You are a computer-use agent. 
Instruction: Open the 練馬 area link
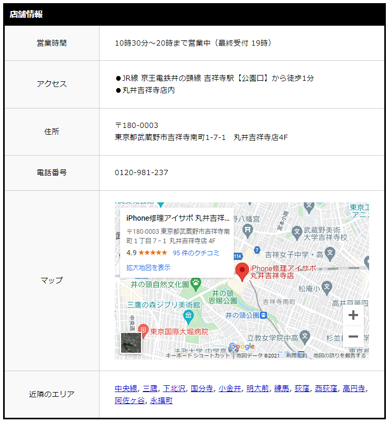coord(282,388)
